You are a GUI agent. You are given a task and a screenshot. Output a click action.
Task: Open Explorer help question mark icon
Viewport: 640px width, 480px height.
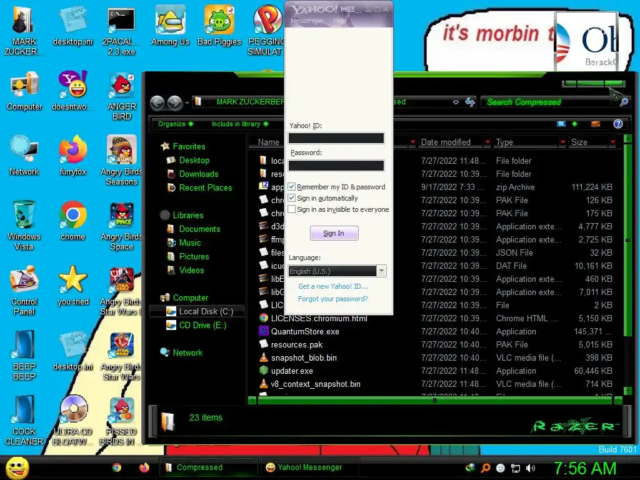click(x=618, y=124)
